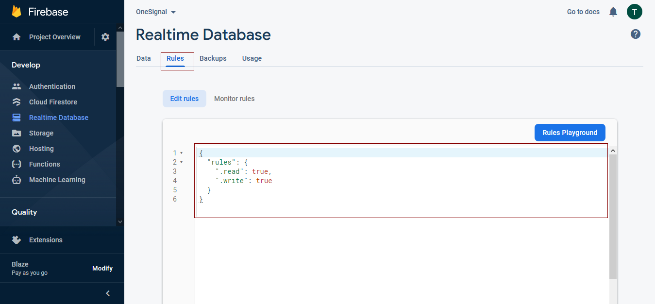Open the help question mark icon
Screen dimensions: 655x304
tap(636, 34)
